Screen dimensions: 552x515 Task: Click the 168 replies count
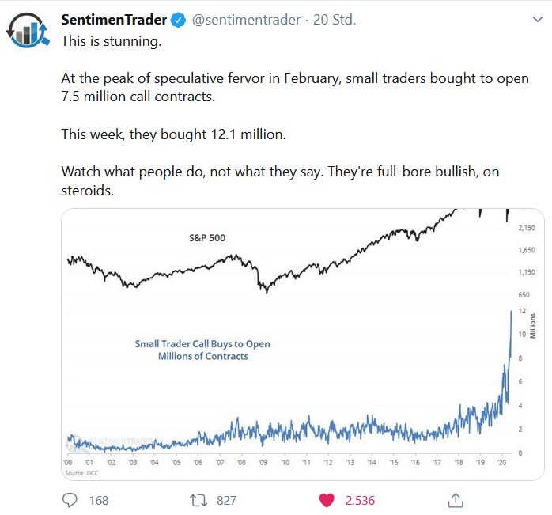pos(99,500)
